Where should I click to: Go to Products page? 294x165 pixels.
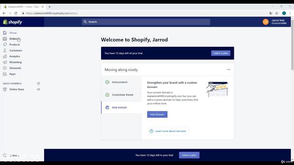[x=15, y=44]
